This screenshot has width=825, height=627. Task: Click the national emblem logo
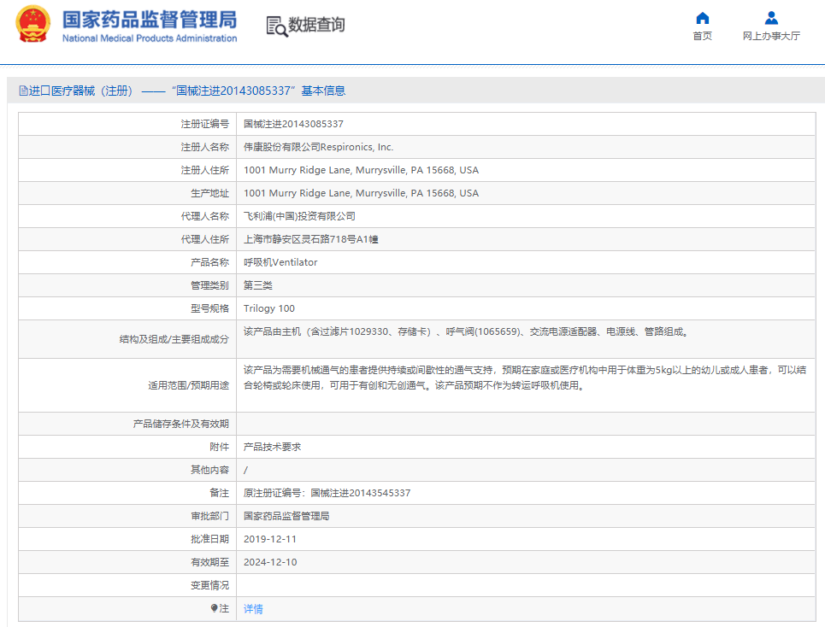point(33,24)
